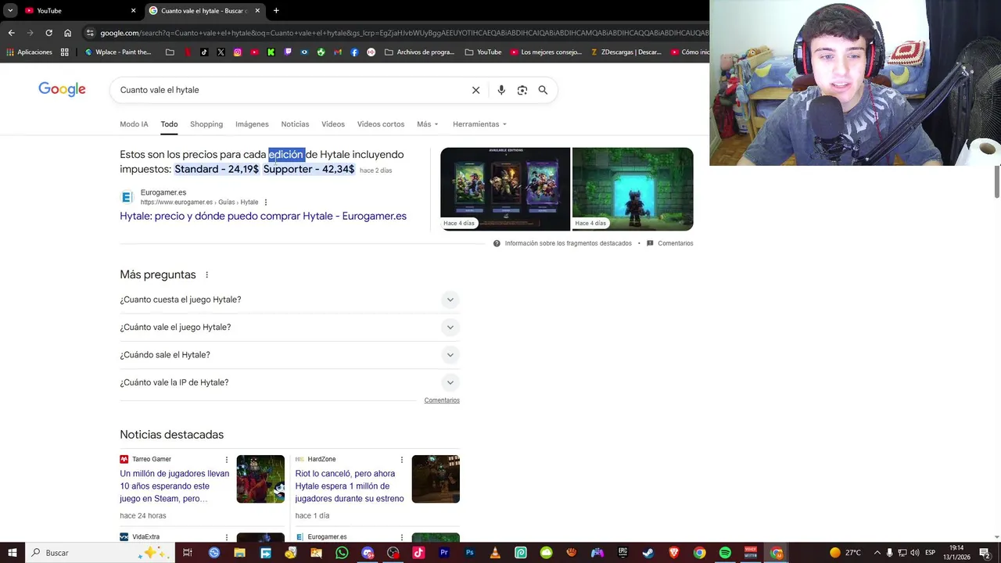Open the TikTok bookmark icon
The height and width of the screenshot is (563, 1001).
[x=204, y=52]
